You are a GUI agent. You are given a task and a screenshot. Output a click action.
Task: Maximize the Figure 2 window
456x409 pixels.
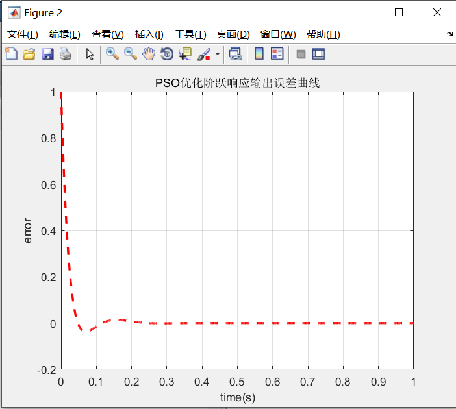click(399, 12)
